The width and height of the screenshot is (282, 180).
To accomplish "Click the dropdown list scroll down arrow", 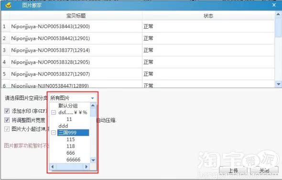I will coord(93,160).
